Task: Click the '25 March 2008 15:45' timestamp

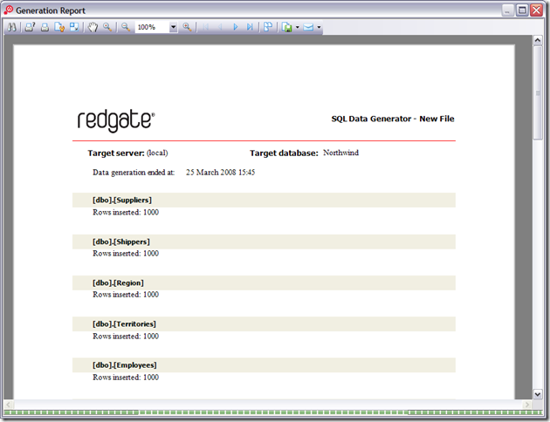Action: pyautogui.click(x=220, y=173)
